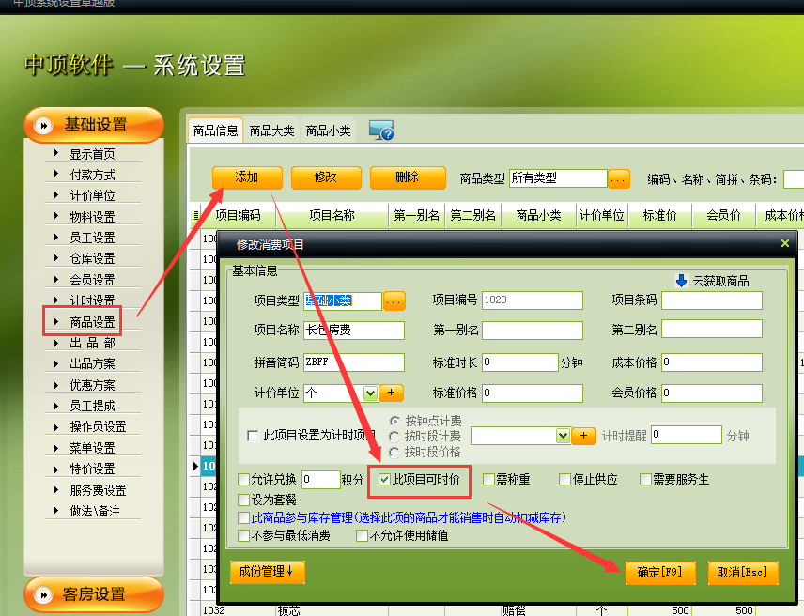Select 按时段计费 radio button
The image size is (804, 616).
(394, 437)
